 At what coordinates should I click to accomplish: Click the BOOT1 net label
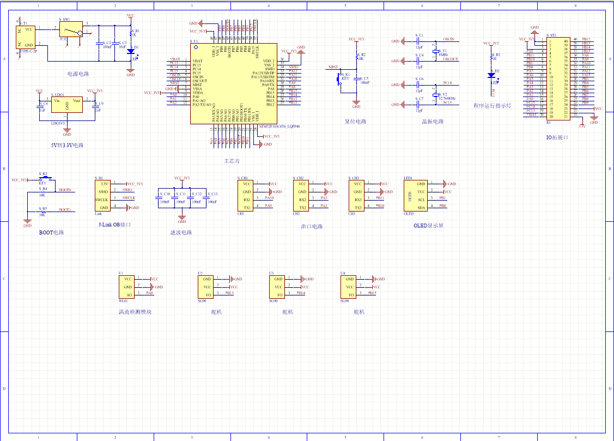point(65,210)
